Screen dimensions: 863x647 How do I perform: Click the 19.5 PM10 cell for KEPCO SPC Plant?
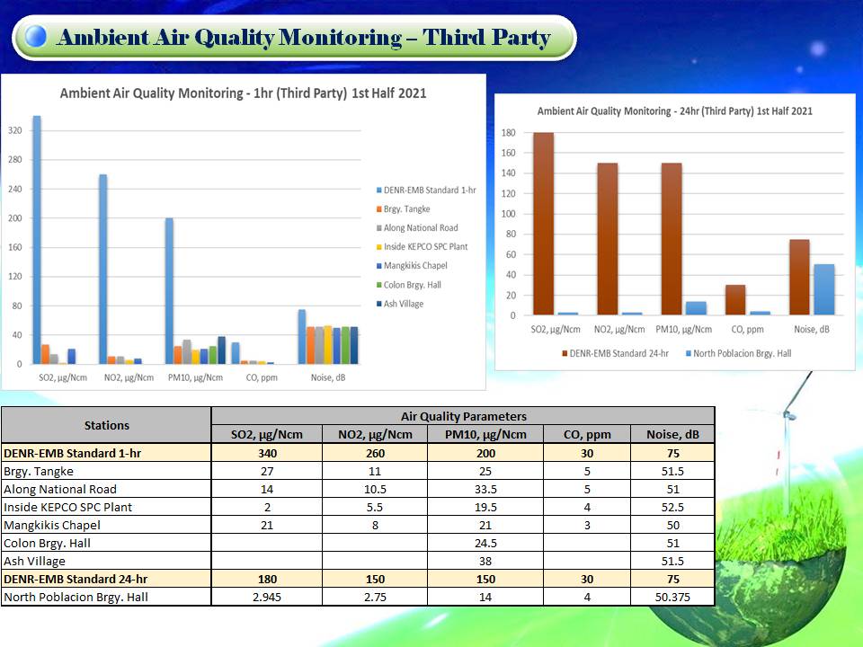point(485,507)
